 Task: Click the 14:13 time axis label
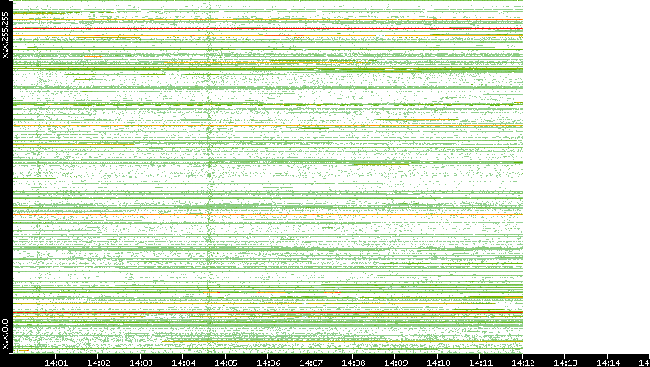point(564,363)
